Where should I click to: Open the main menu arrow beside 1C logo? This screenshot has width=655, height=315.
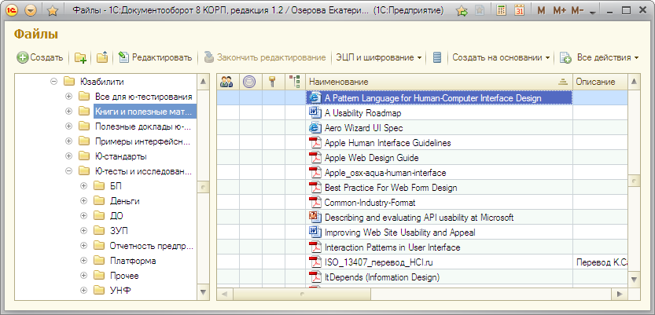tap(31, 12)
